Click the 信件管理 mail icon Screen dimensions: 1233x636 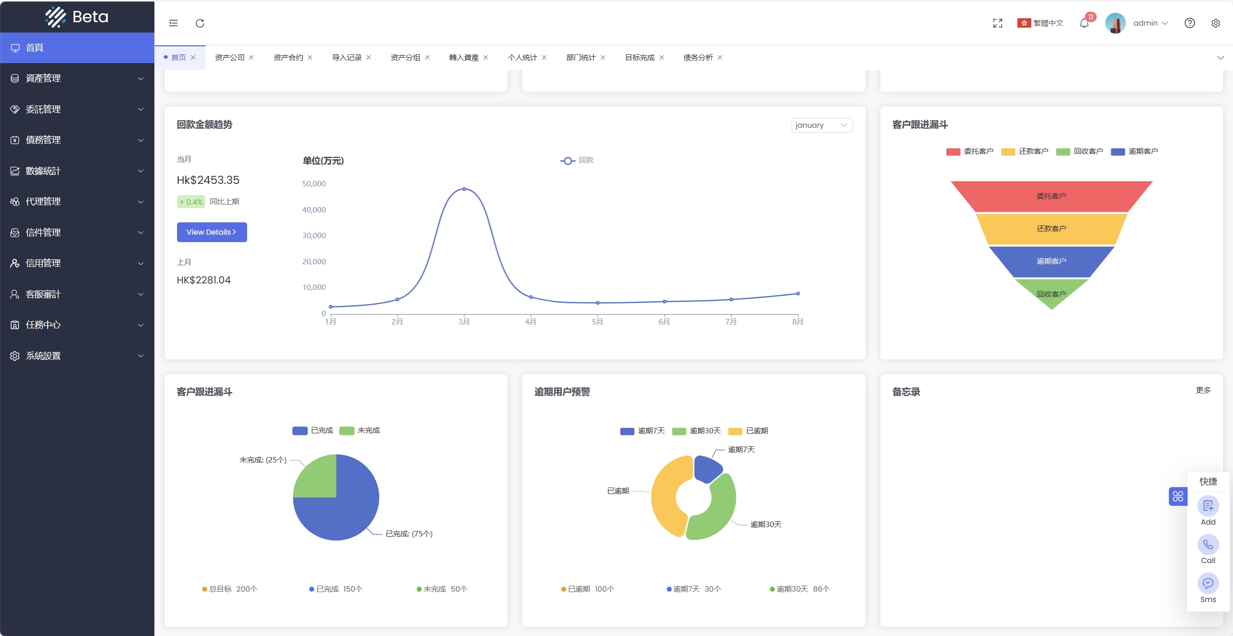[x=15, y=232]
